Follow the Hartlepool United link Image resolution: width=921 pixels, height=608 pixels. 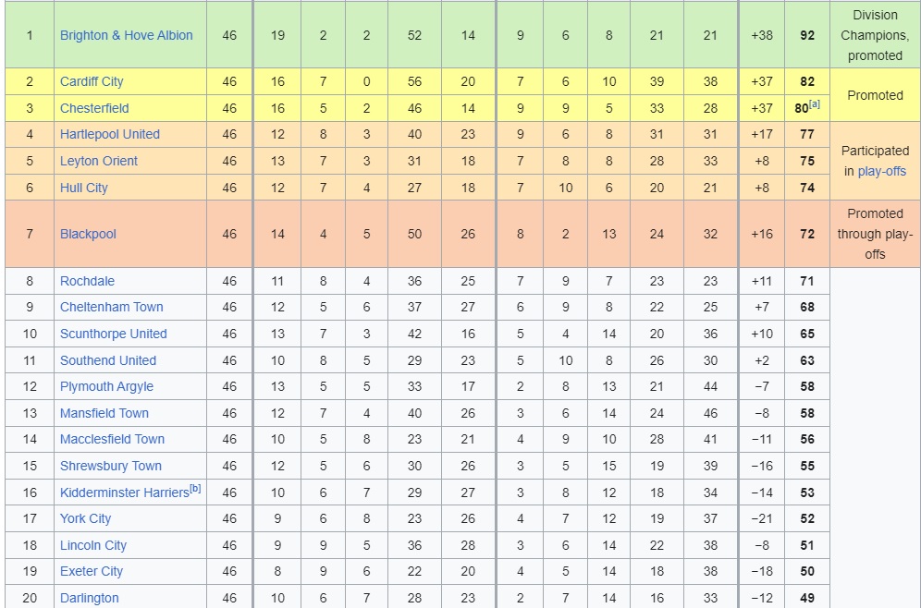pyautogui.click(x=110, y=134)
